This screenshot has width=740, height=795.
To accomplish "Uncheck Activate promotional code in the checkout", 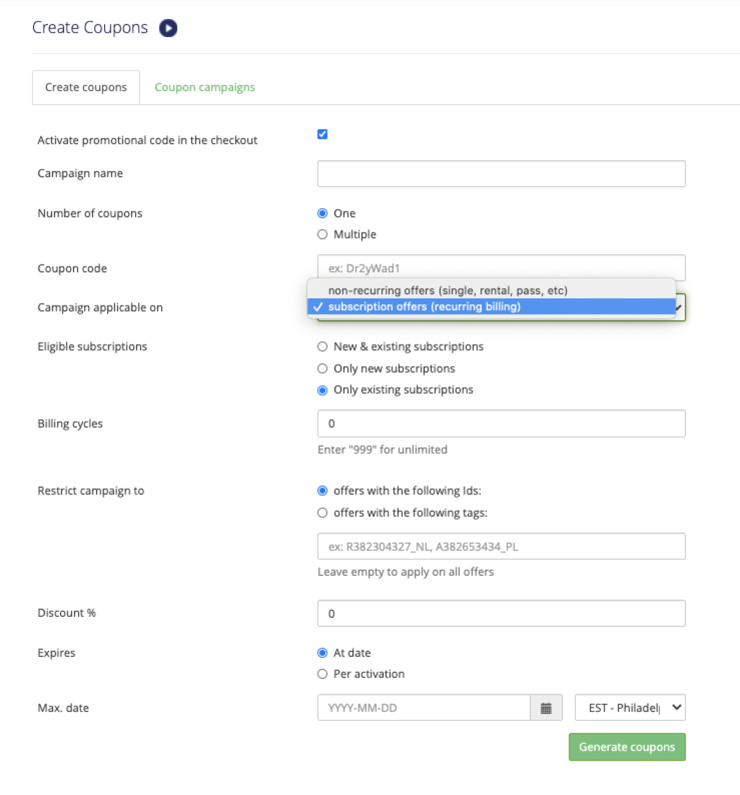I will point(322,134).
